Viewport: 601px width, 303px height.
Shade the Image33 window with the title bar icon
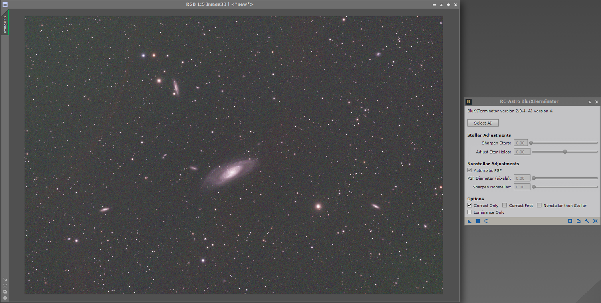click(x=441, y=5)
